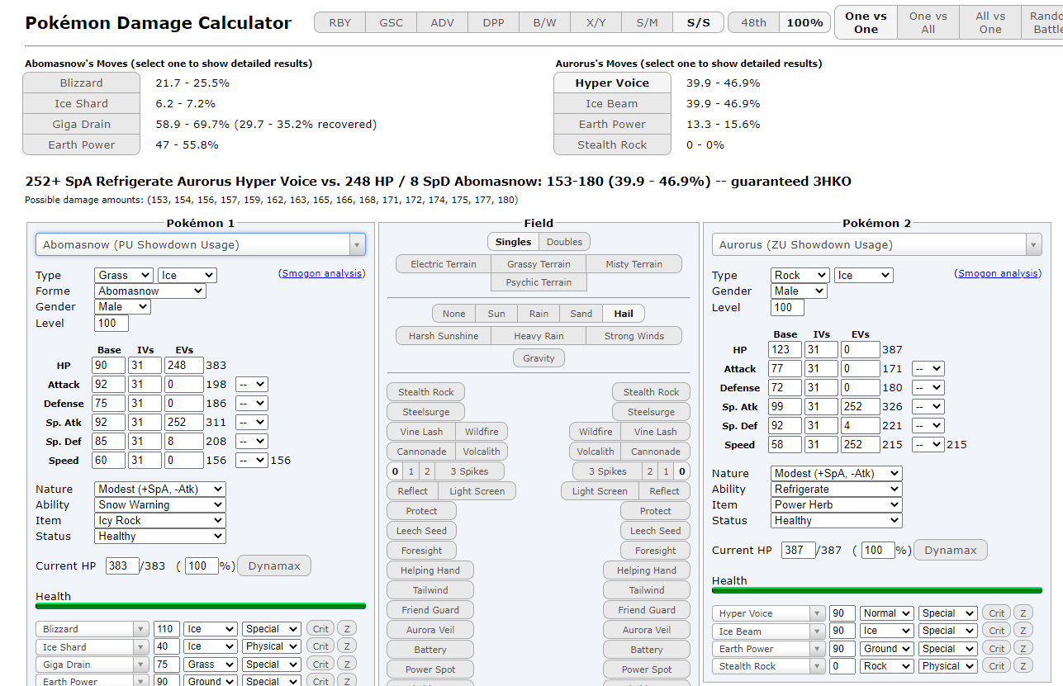Open Aurorus's Smogon analysis link
The height and width of the screenshot is (686, 1063).
click(999, 273)
